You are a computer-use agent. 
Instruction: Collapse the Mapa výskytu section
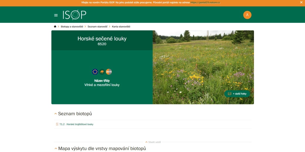click(55, 149)
